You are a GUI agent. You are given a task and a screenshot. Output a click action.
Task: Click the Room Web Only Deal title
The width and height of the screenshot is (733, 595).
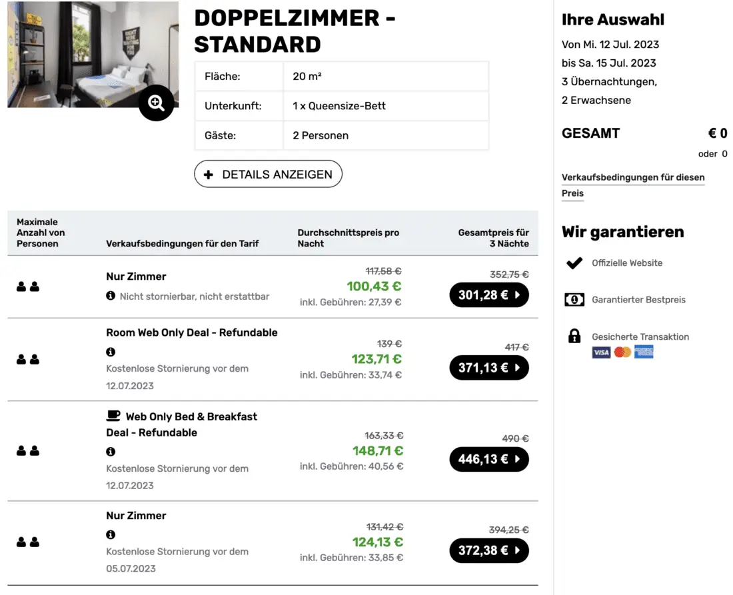(191, 332)
